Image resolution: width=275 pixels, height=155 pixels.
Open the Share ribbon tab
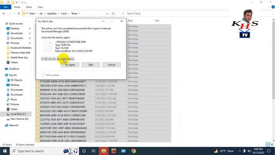point(29,7)
